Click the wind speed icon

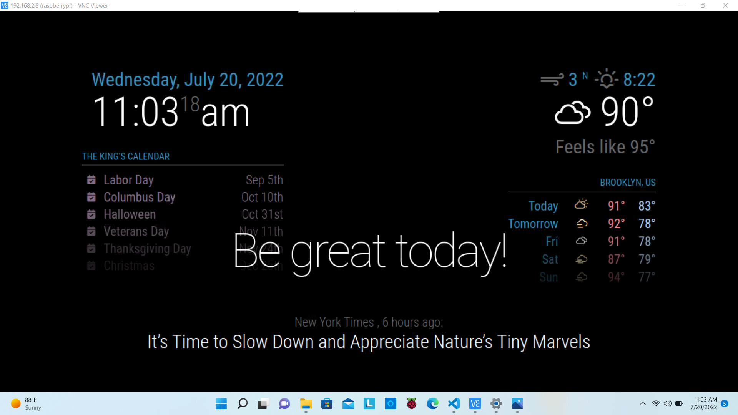(552, 80)
